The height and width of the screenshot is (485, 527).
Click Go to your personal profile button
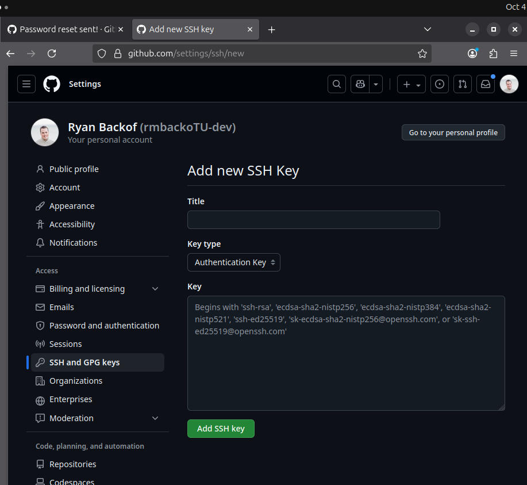[453, 132]
